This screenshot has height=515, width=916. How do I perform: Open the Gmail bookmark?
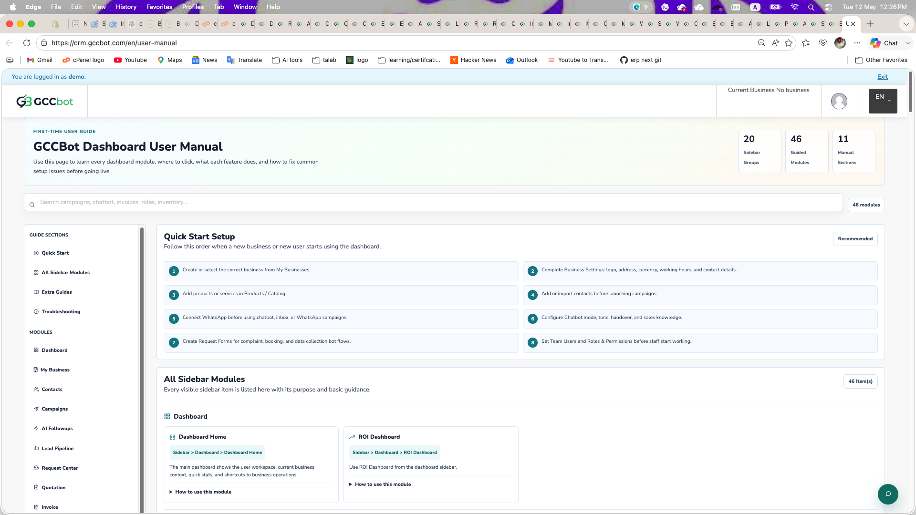click(40, 60)
